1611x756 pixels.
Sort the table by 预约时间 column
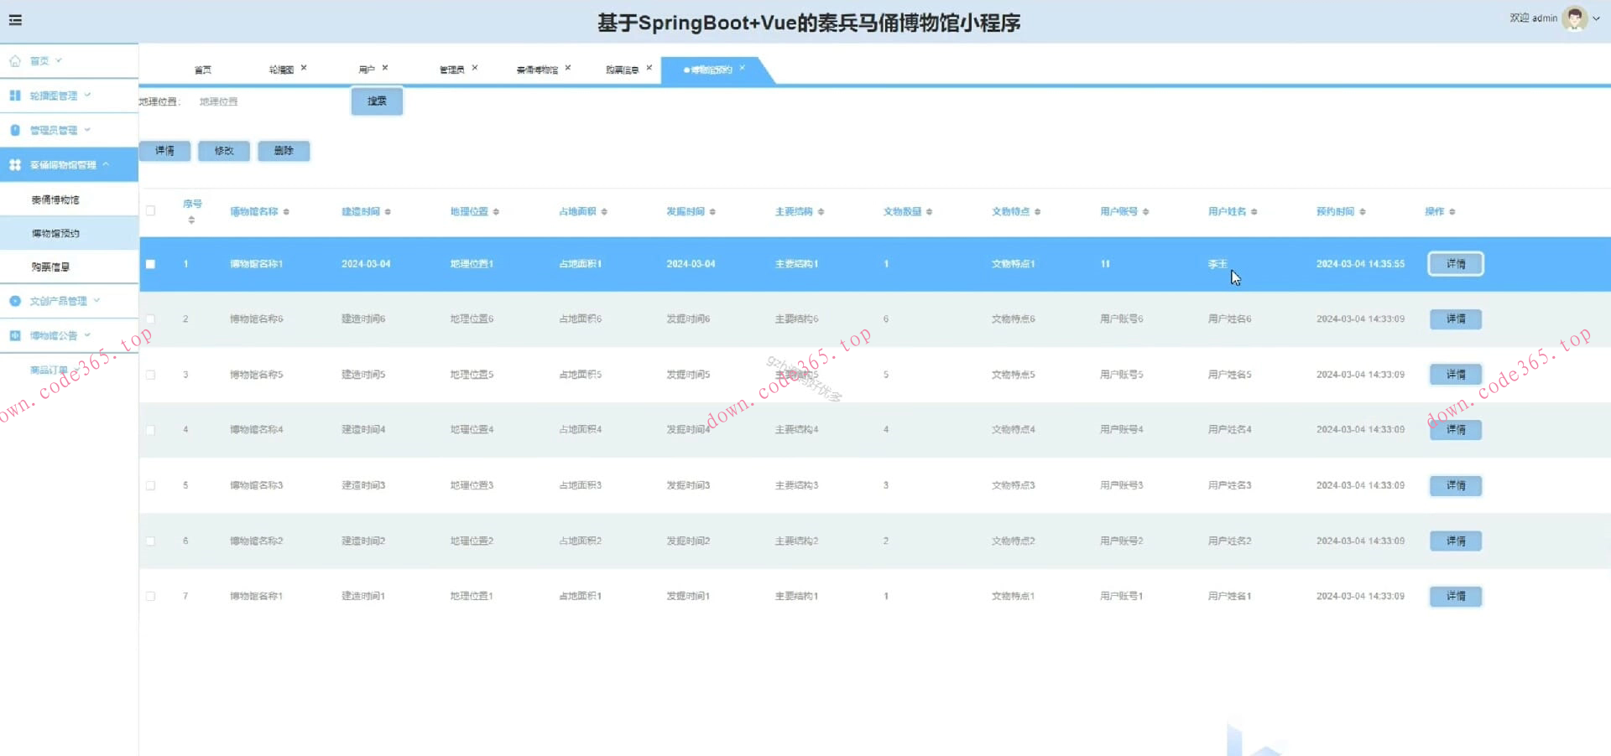(1363, 211)
